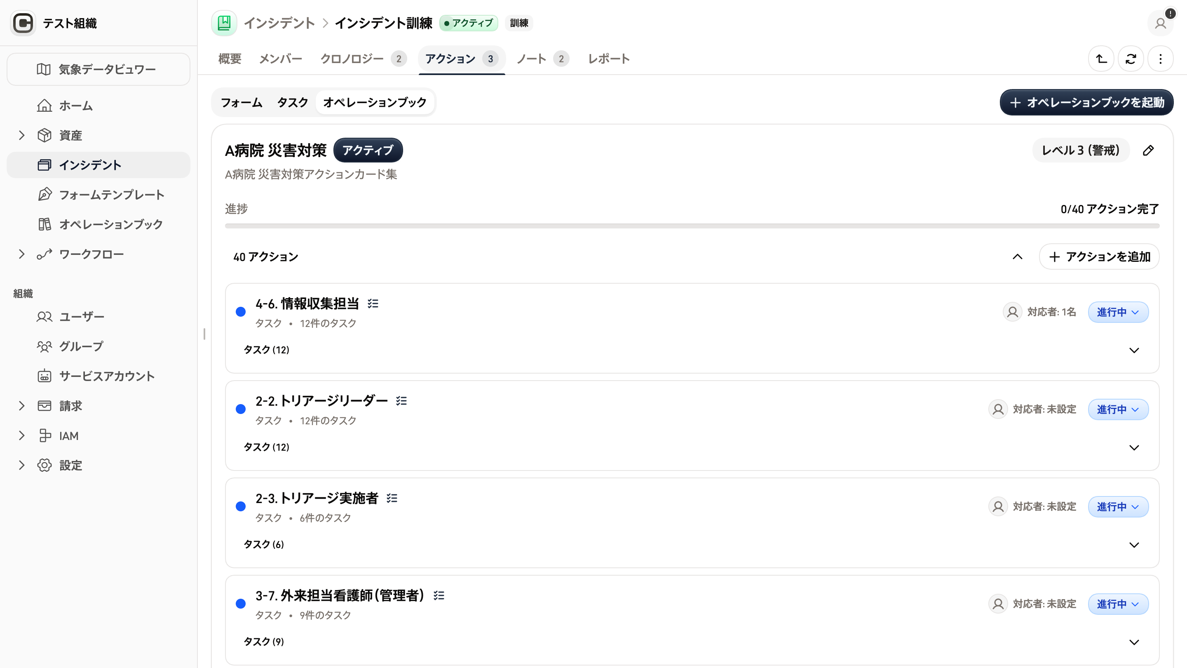Open 進行中 status dropdown for 4-6. 情報収集担当
The height and width of the screenshot is (668, 1187).
tap(1118, 312)
